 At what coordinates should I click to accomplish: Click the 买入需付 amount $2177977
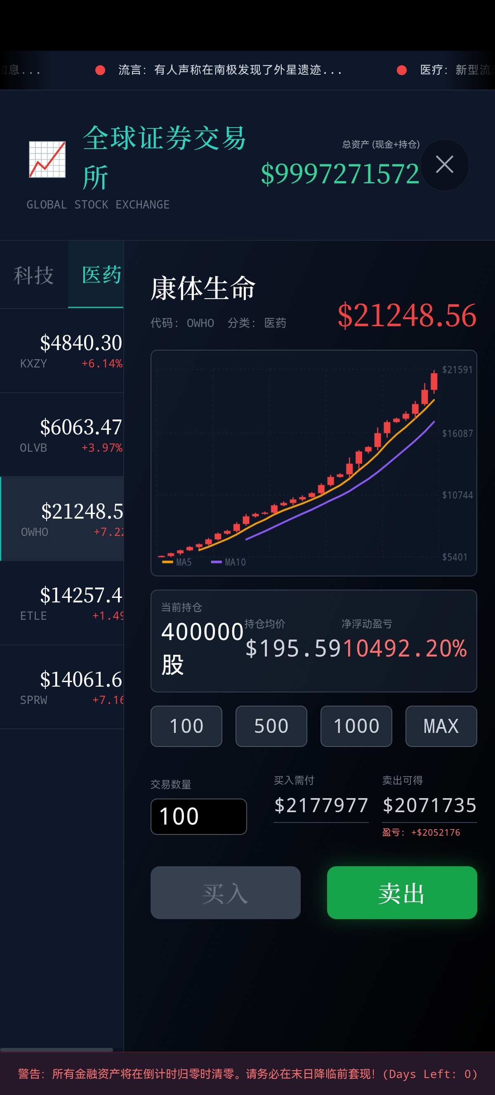coord(321,806)
